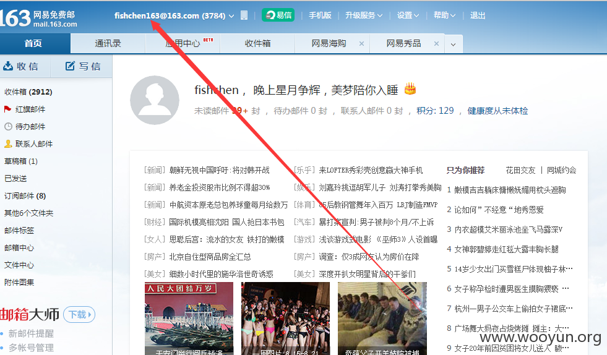607x355 pixels.
Task: Open the 人民大团结万岁 tank parade thumbnail
Action: click(x=189, y=319)
